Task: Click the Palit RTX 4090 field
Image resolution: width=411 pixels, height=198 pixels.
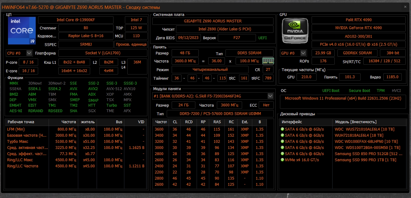Action: 359,20
